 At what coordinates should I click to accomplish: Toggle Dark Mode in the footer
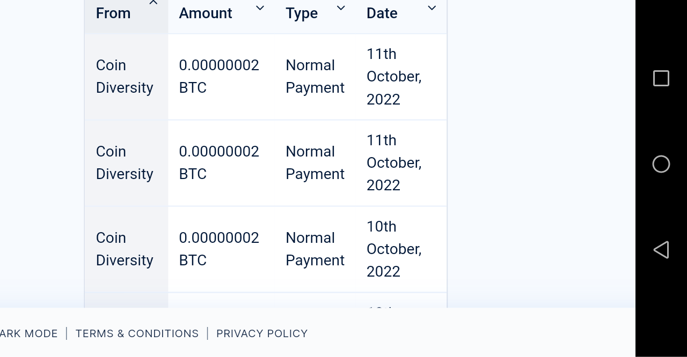[28, 333]
